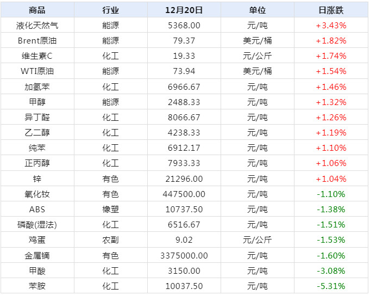370x295 pixels.
Task: Click the +3.43% daily change value
Action: (x=331, y=25)
